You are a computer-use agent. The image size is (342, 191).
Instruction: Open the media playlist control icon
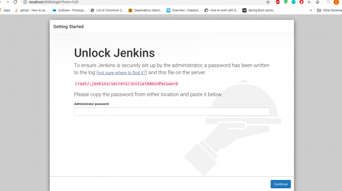328,2
